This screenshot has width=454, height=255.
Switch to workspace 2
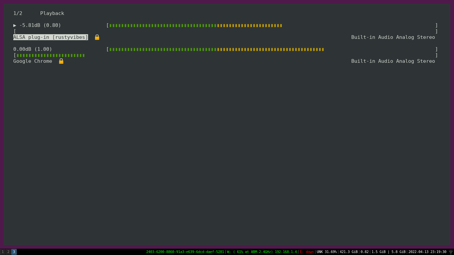[8, 252]
